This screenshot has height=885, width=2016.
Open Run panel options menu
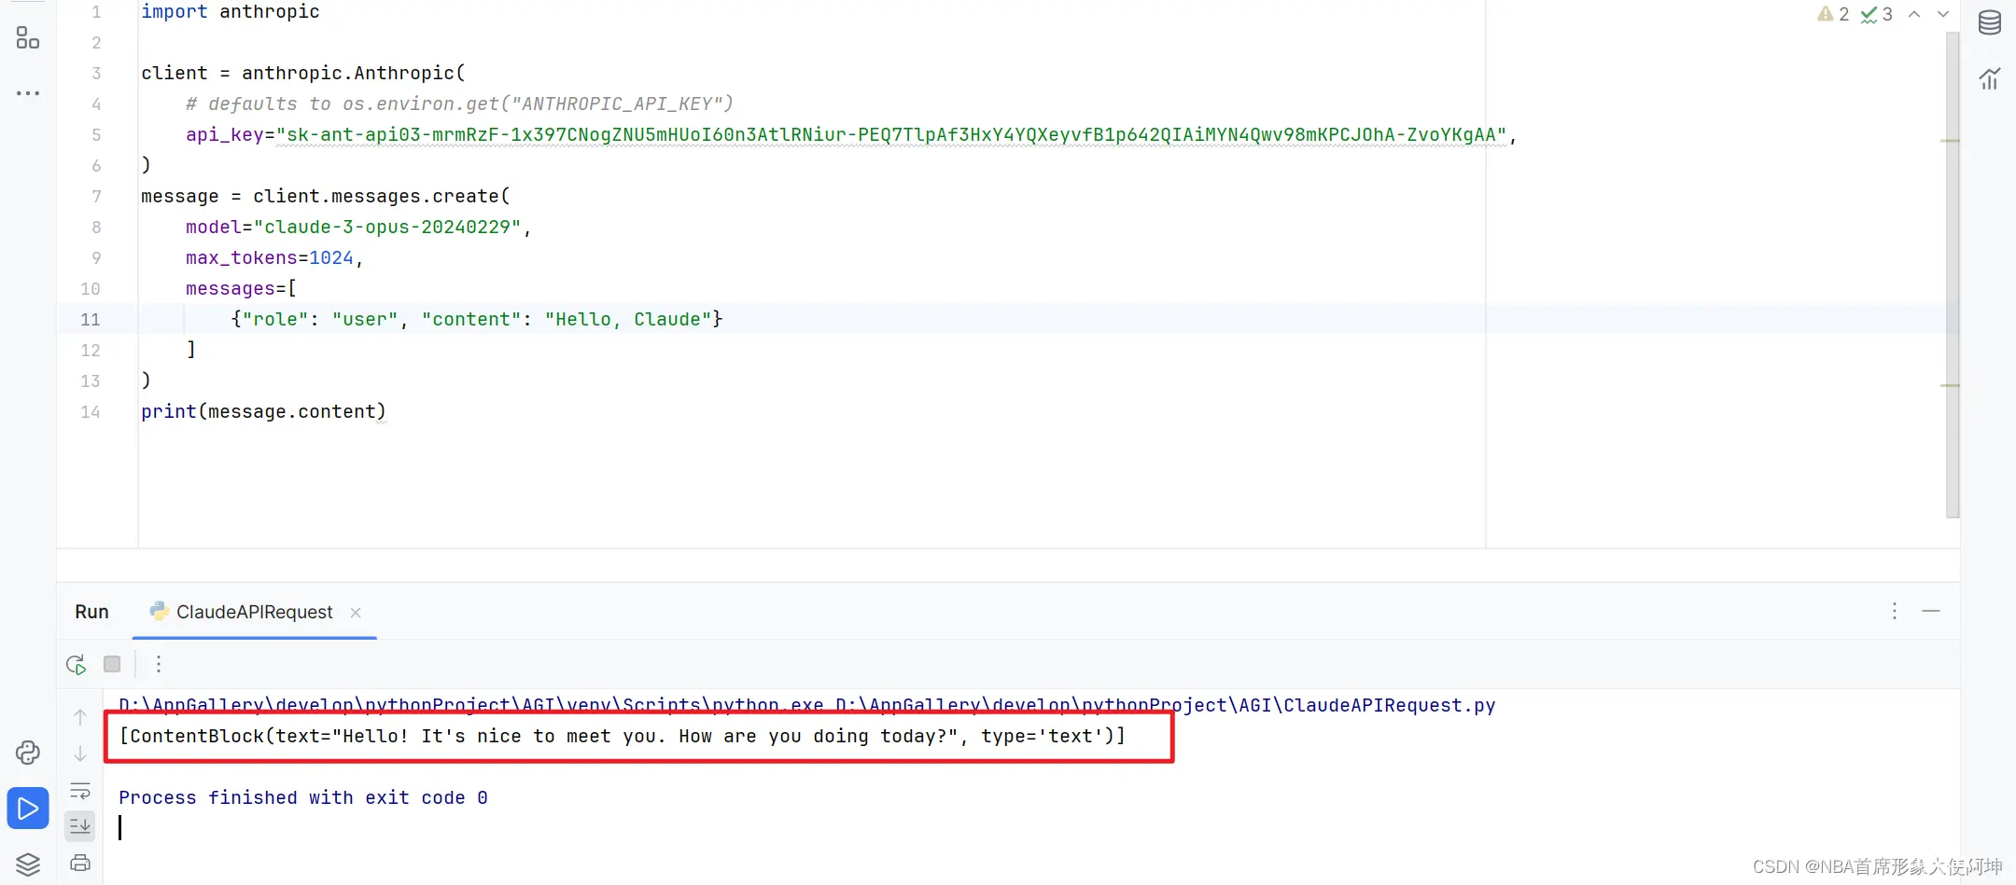tap(1895, 611)
